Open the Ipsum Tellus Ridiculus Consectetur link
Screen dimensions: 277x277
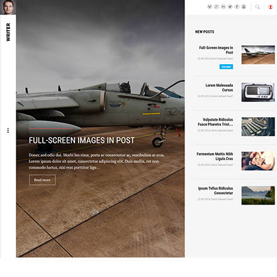coord(215,191)
